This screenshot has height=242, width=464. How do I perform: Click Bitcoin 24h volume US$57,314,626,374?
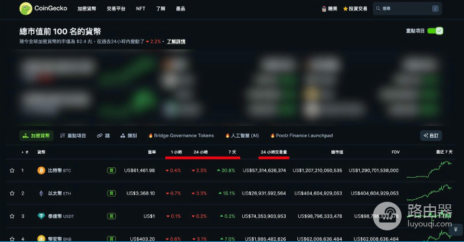[x=264, y=170]
